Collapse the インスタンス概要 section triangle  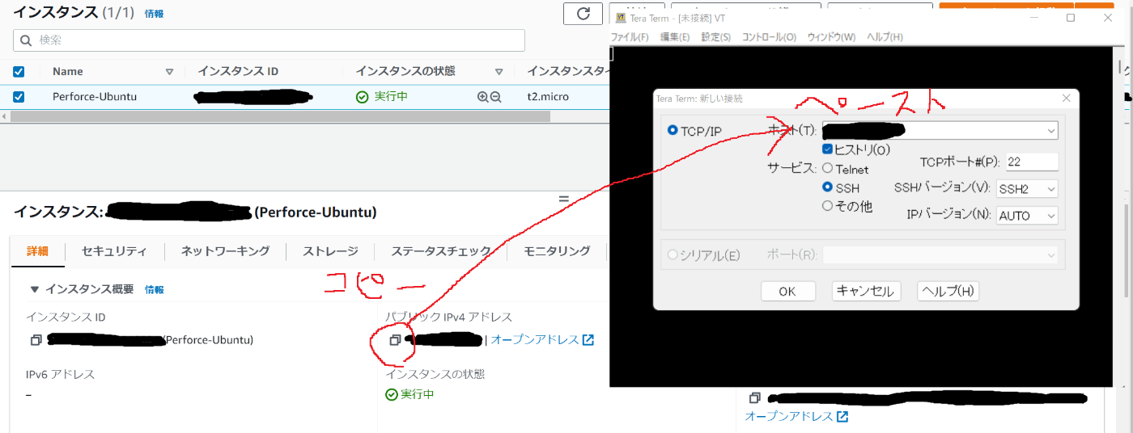[34, 289]
